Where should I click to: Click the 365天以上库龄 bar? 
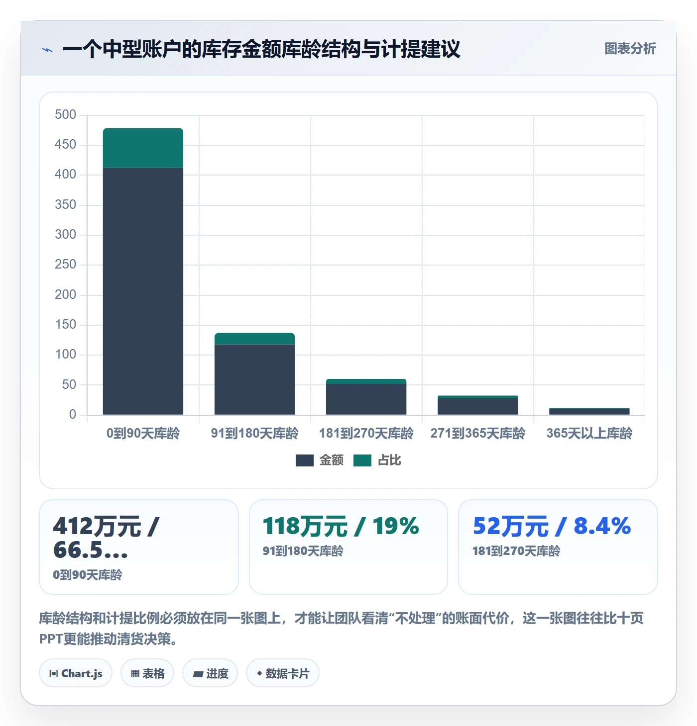click(589, 412)
